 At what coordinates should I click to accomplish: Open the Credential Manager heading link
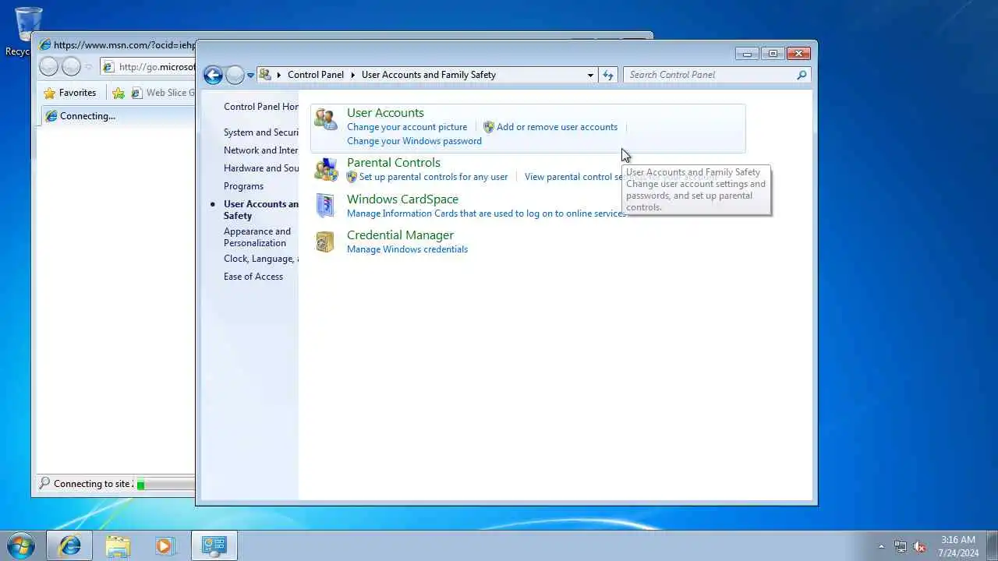pyautogui.click(x=400, y=235)
